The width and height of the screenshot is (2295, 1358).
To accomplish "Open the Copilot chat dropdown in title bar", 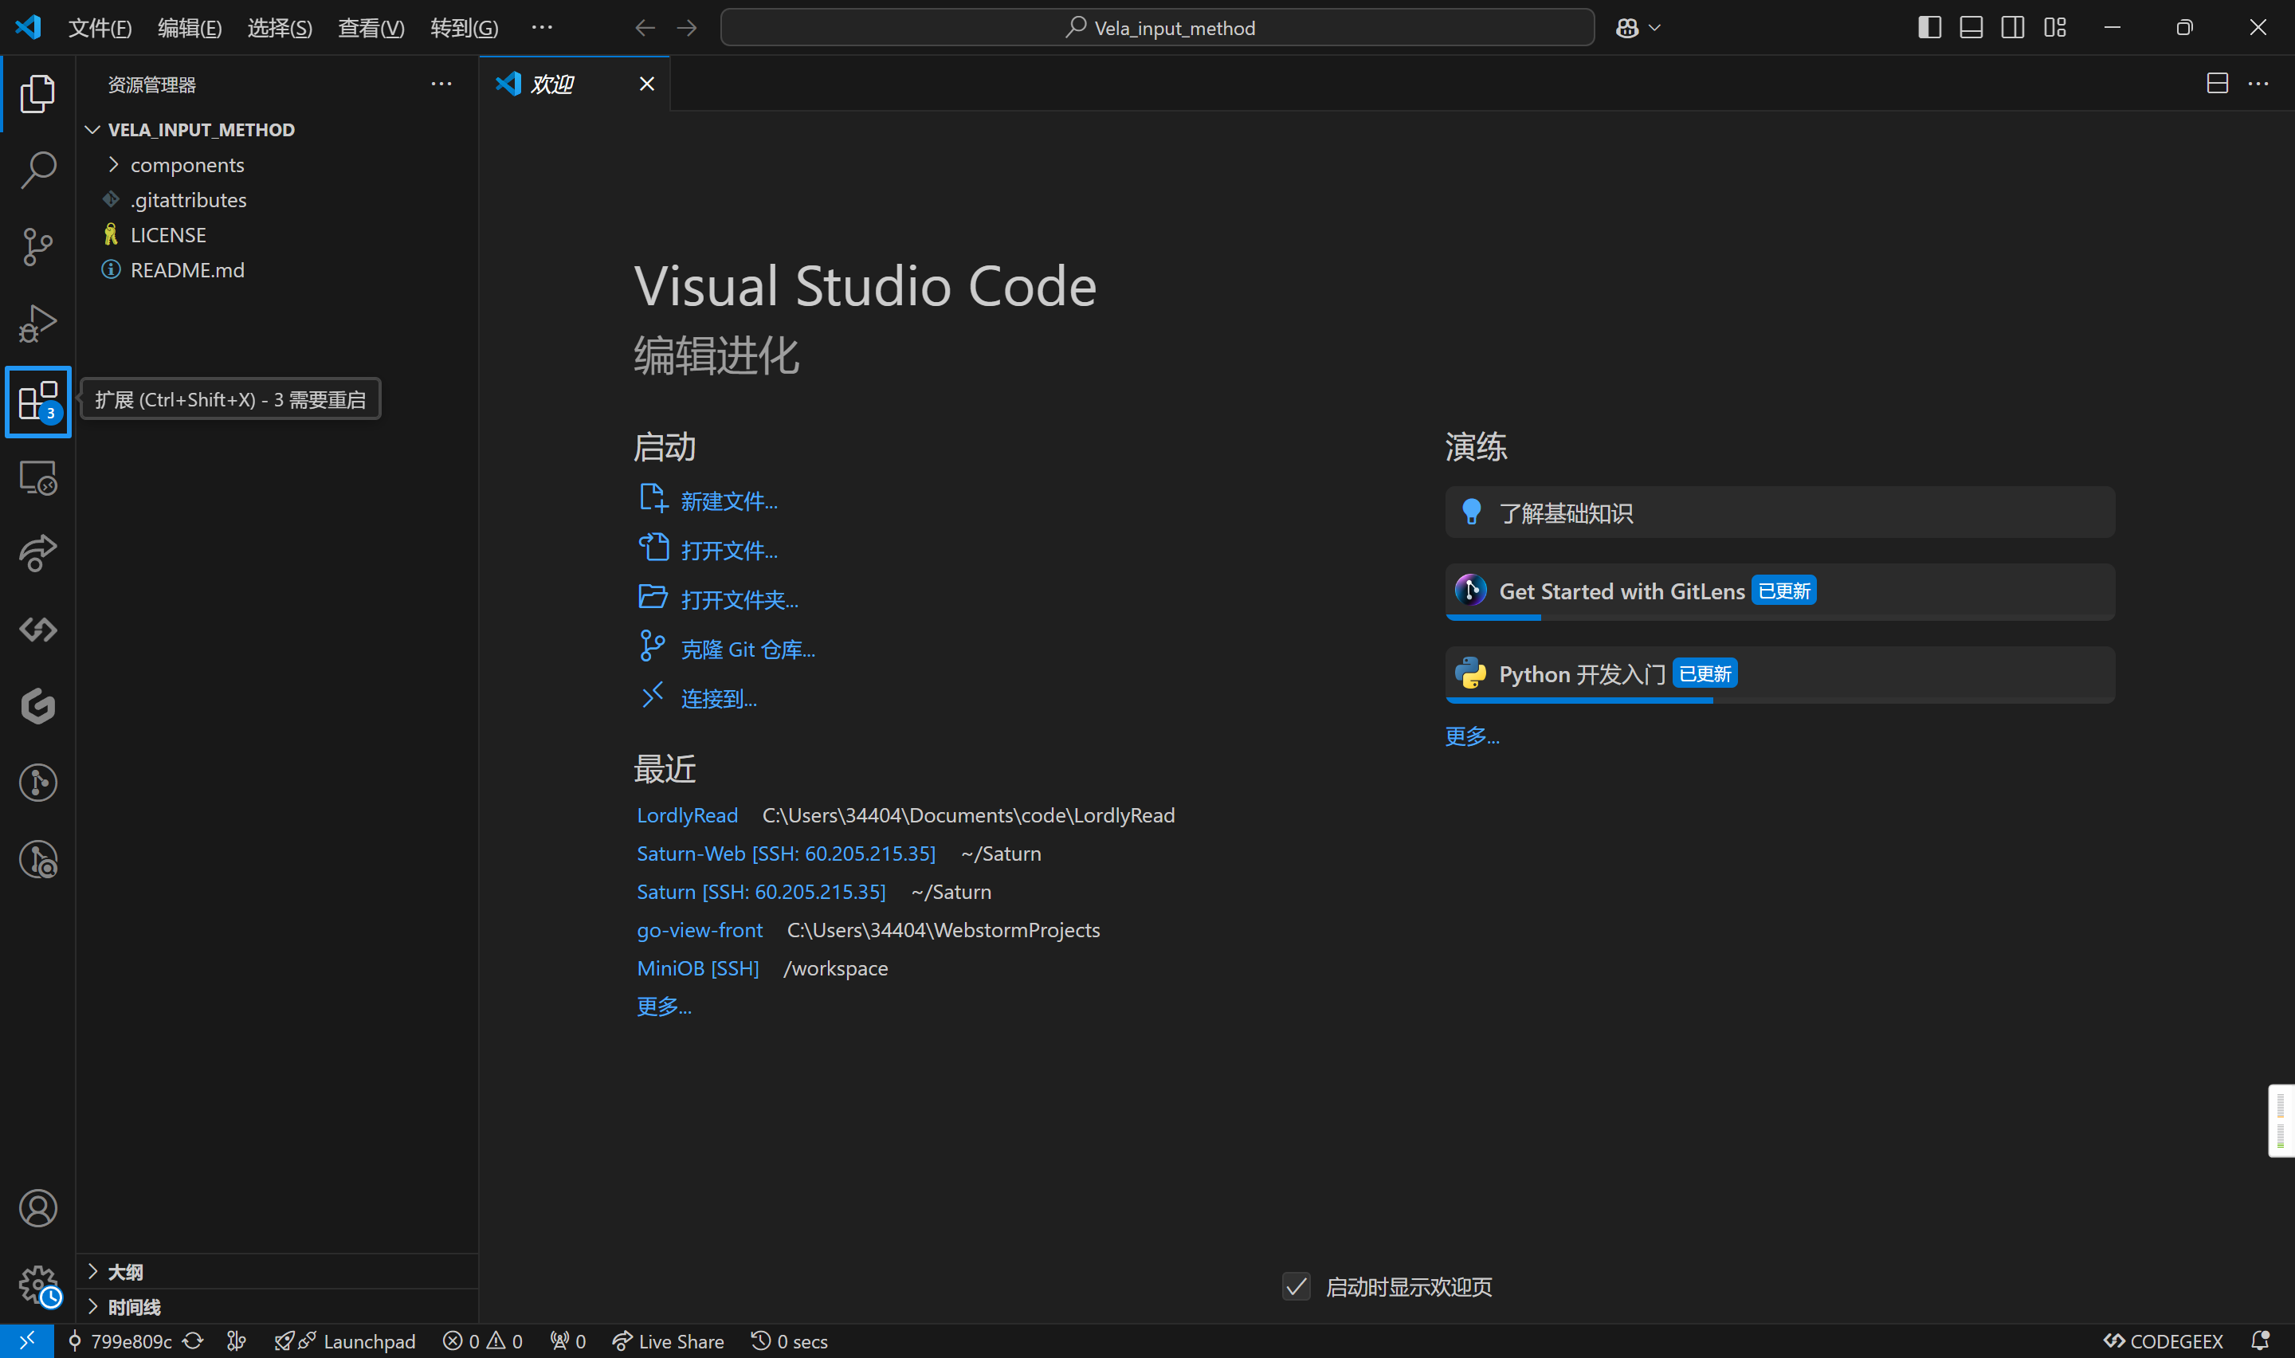I will click(1654, 27).
